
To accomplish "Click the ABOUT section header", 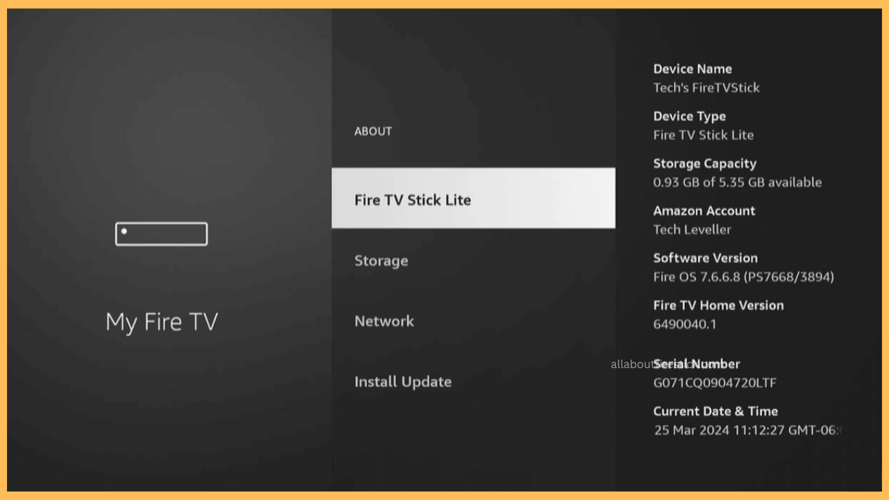I will pyautogui.click(x=373, y=131).
